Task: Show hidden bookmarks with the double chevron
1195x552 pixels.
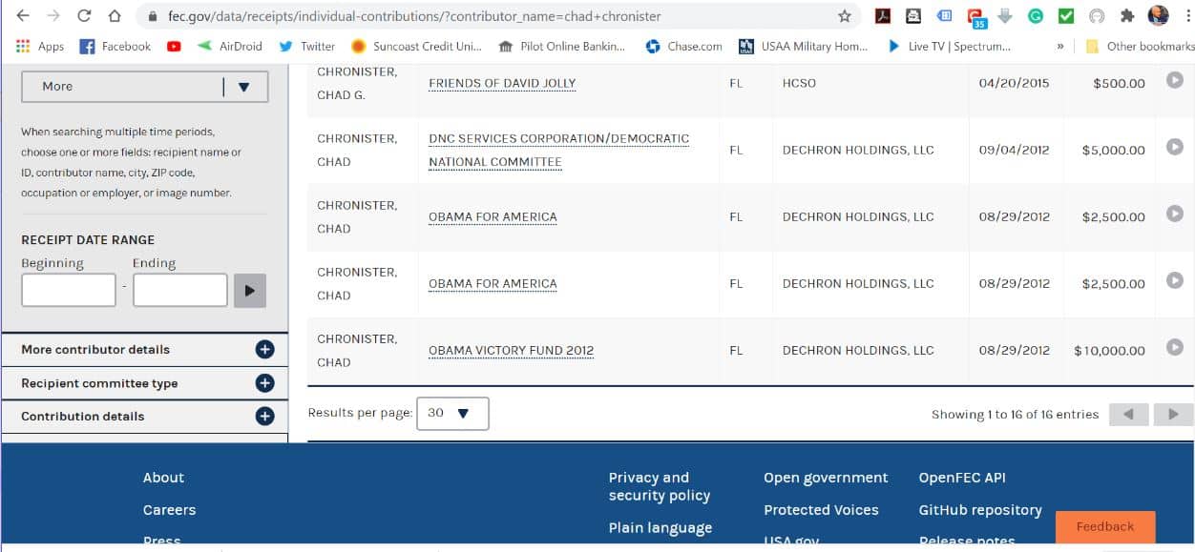Action: click(x=1059, y=46)
